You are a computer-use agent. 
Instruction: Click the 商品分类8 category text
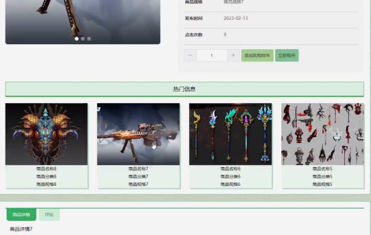click(x=47, y=177)
